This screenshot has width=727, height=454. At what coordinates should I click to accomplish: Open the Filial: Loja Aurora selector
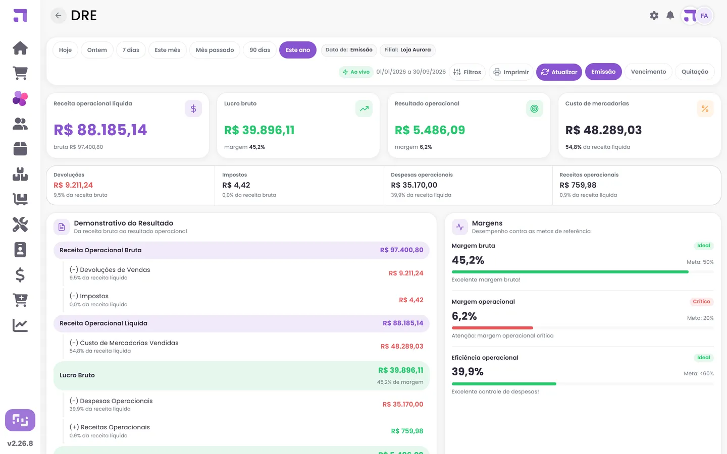(x=407, y=50)
